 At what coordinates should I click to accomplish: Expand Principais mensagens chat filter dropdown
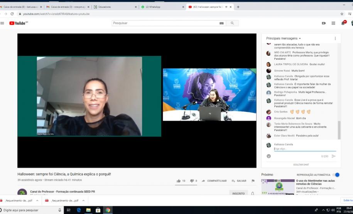(x=284, y=39)
